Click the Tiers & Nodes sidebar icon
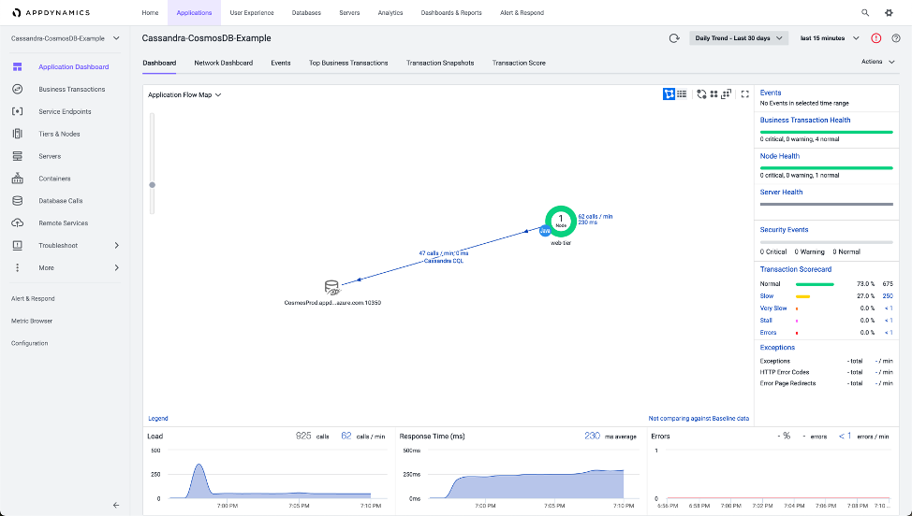912x516 pixels. coord(18,134)
